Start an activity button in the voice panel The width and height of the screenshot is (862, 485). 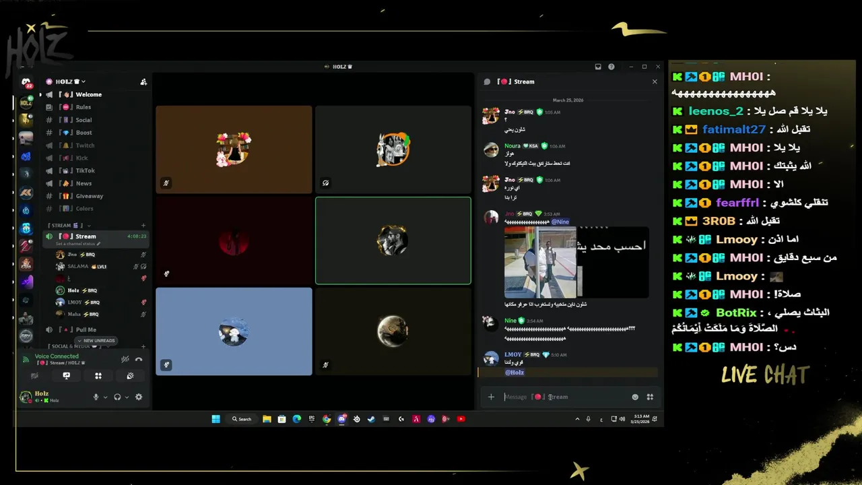pyautogui.click(x=98, y=376)
